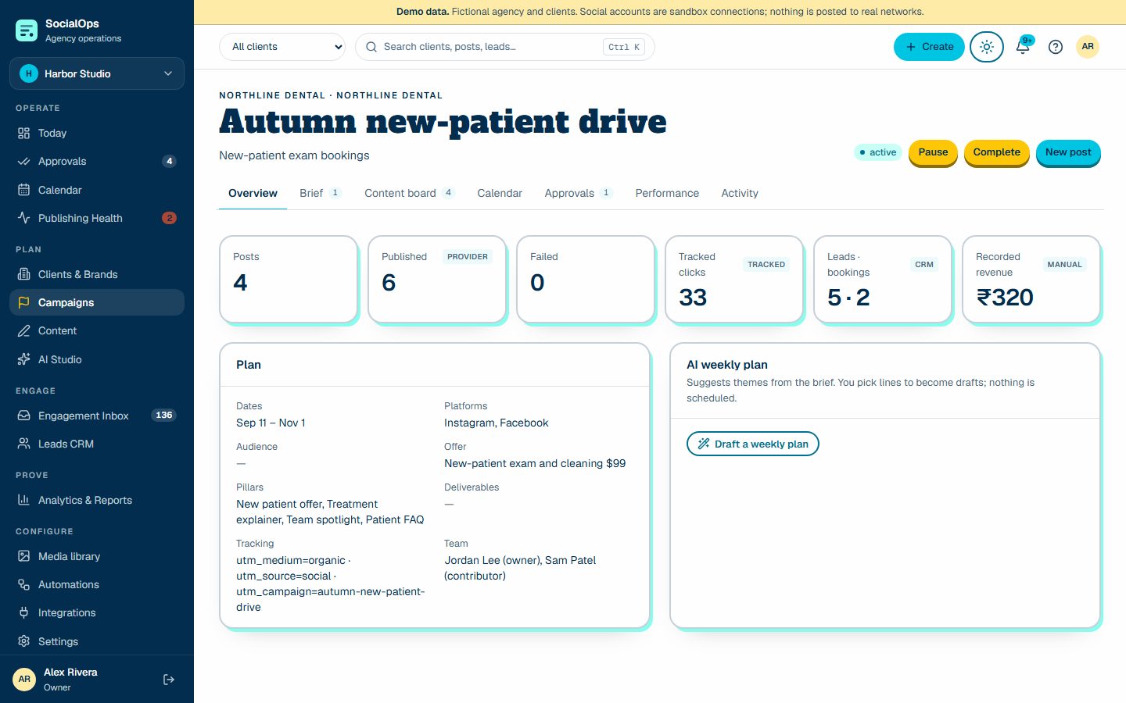
Task: Open Publishing Health page
Action: (x=97, y=218)
